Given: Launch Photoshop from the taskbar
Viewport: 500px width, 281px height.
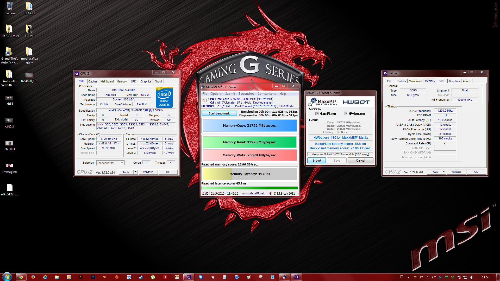Looking at the screenshot, I should (93, 277).
